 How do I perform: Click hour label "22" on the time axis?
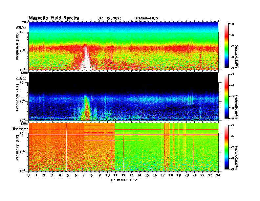click(202, 175)
